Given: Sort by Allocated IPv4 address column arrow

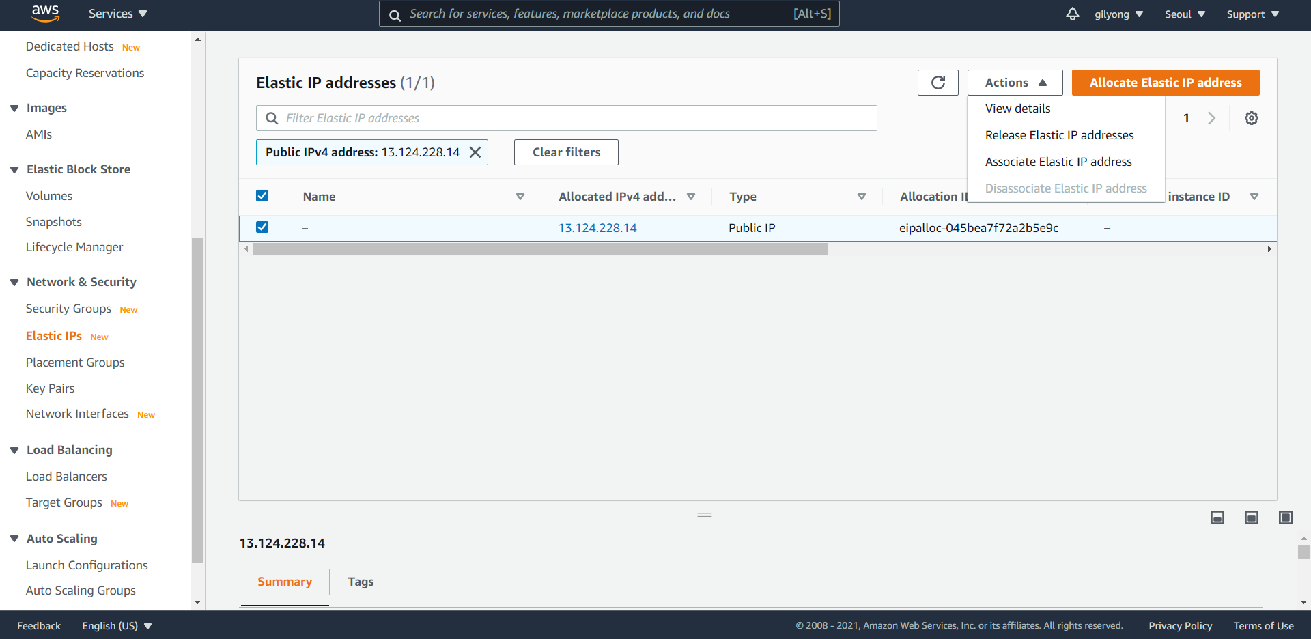Looking at the screenshot, I should click(691, 197).
